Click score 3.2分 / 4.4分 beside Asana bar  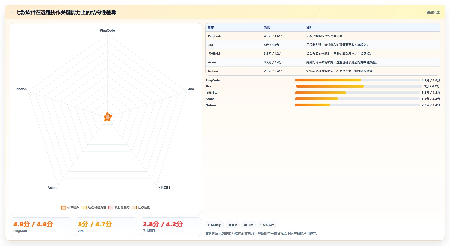point(431,99)
